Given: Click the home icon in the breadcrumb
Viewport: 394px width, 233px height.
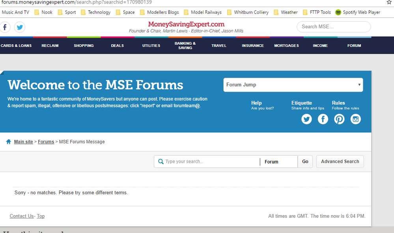Looking at the screenshot, I should tap(9, 142).
